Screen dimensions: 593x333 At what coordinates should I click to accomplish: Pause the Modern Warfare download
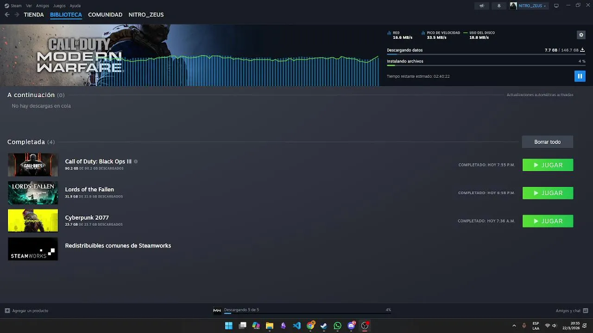pyautogui.click(x=580, y=76)
